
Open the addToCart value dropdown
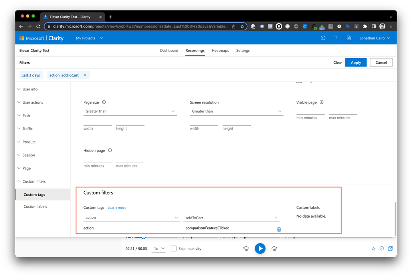[232, 218]
